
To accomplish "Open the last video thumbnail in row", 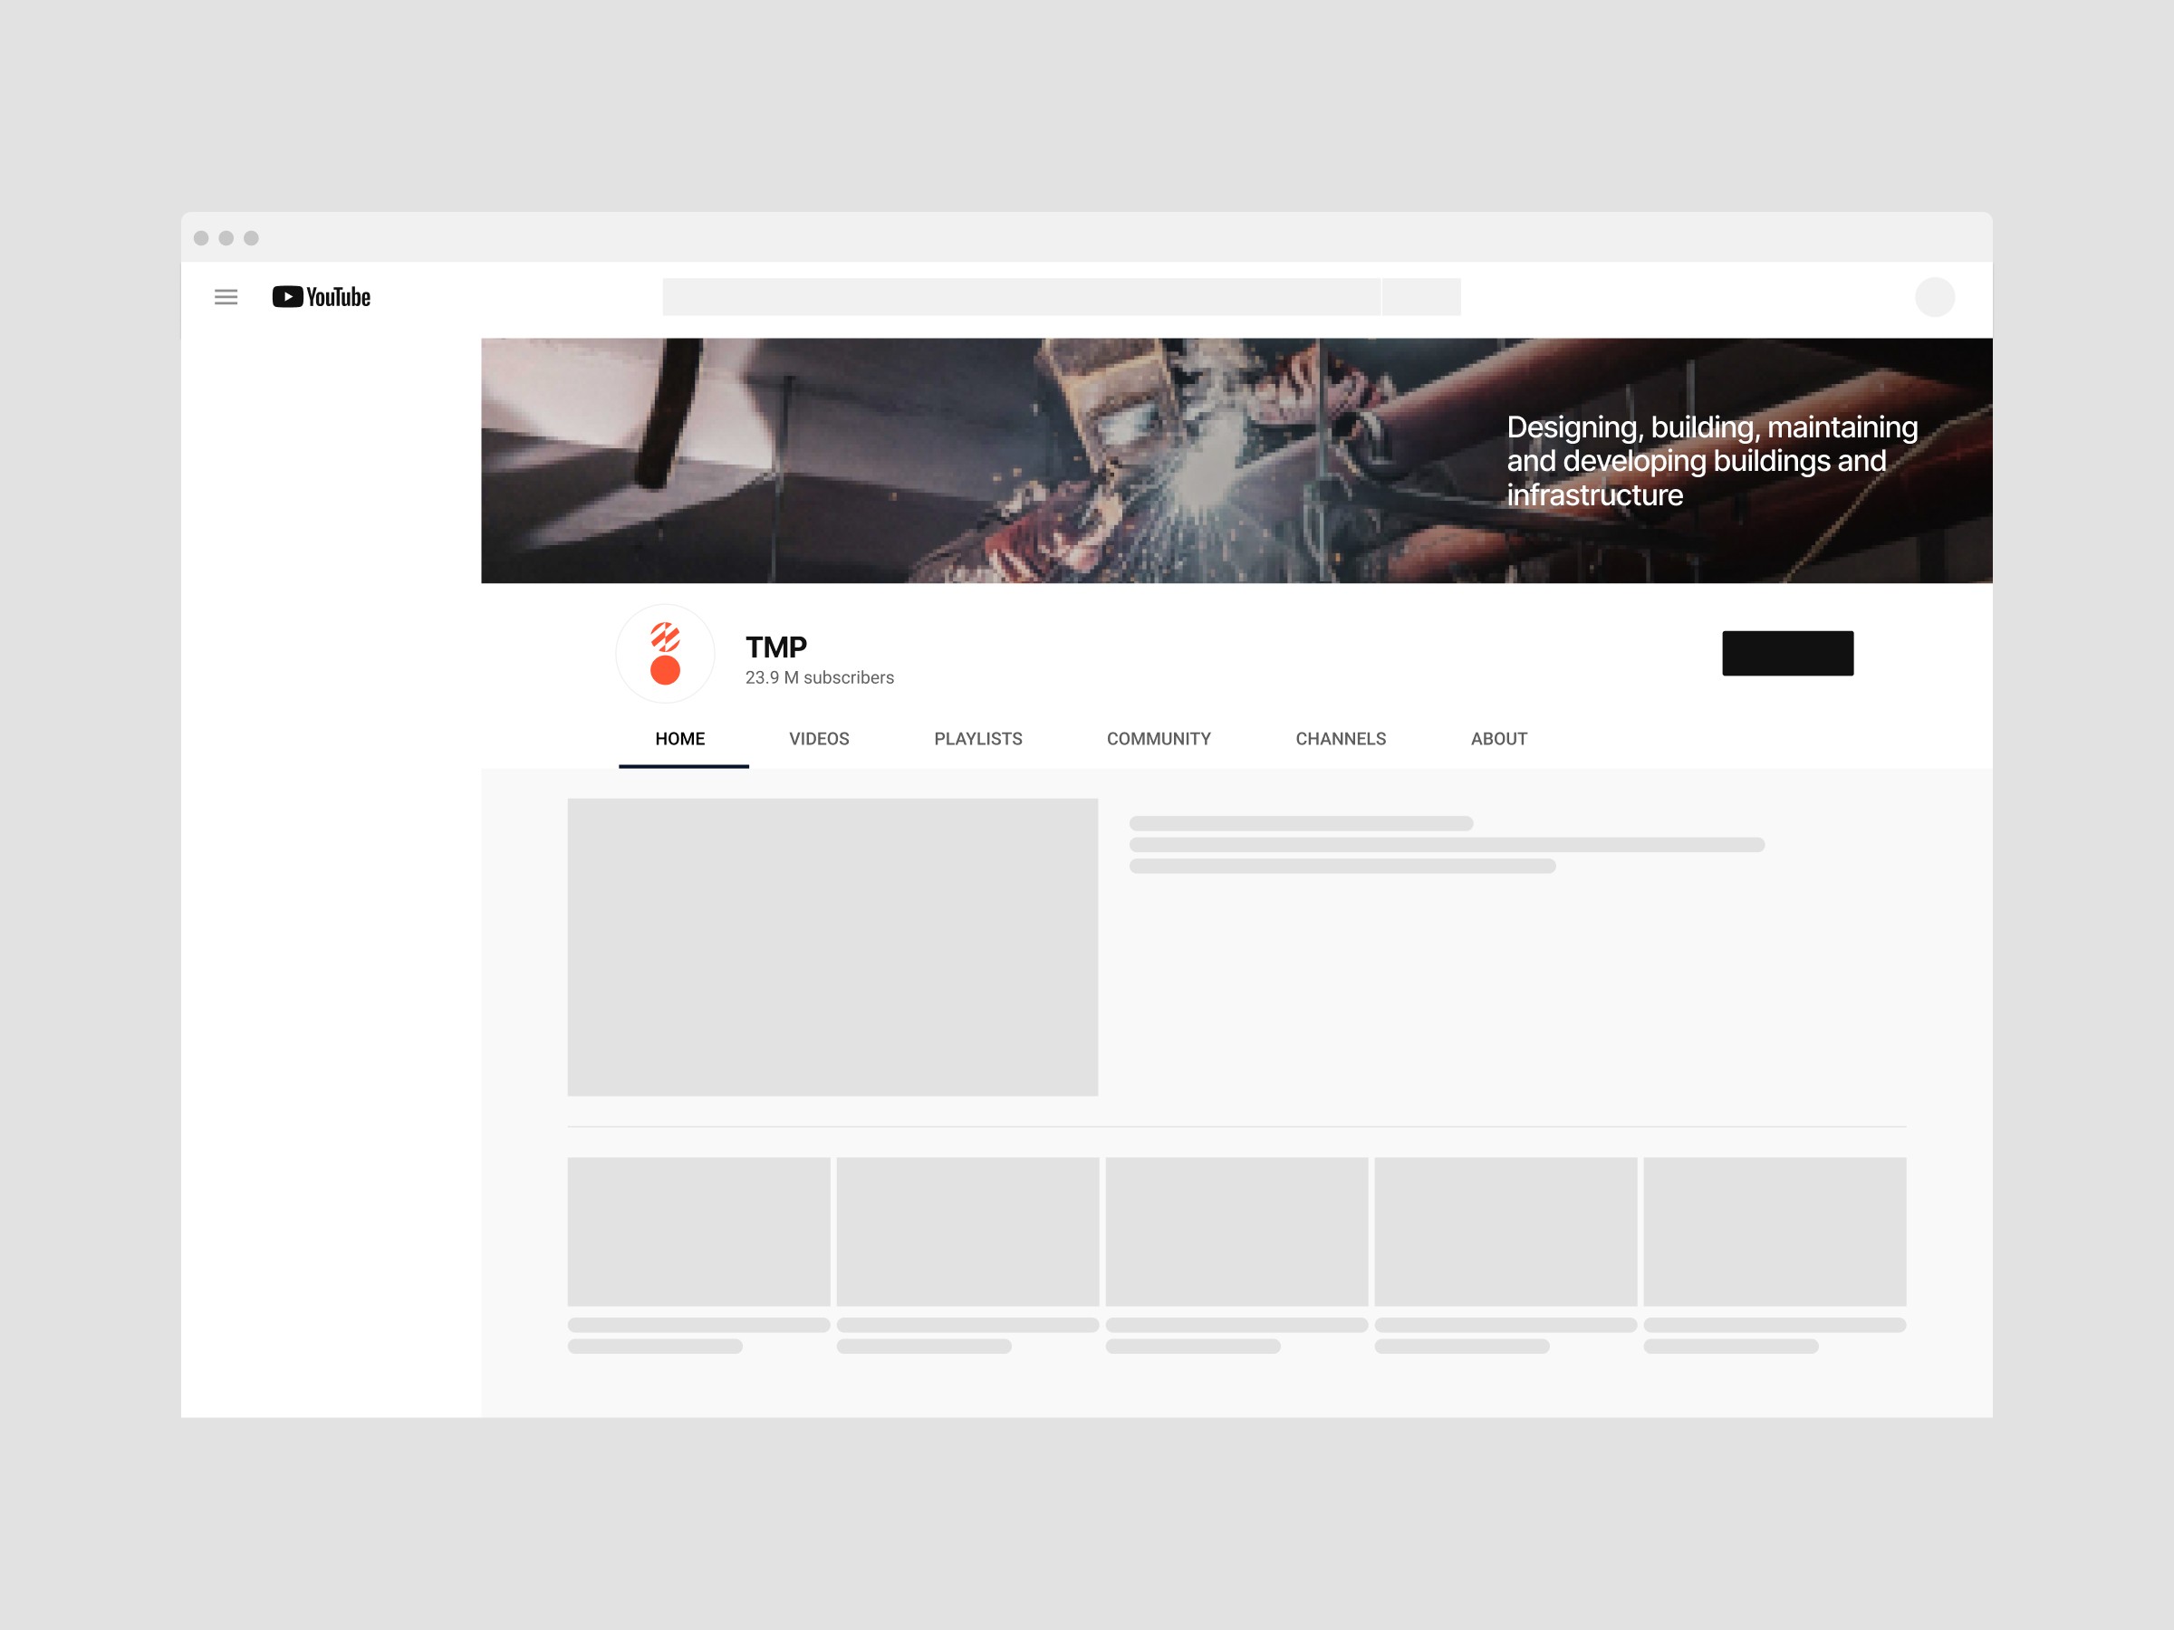I will (x=1774, y=1231).
